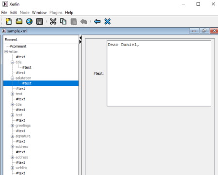Click the grayed Undo arrow icon

point(84,21)
